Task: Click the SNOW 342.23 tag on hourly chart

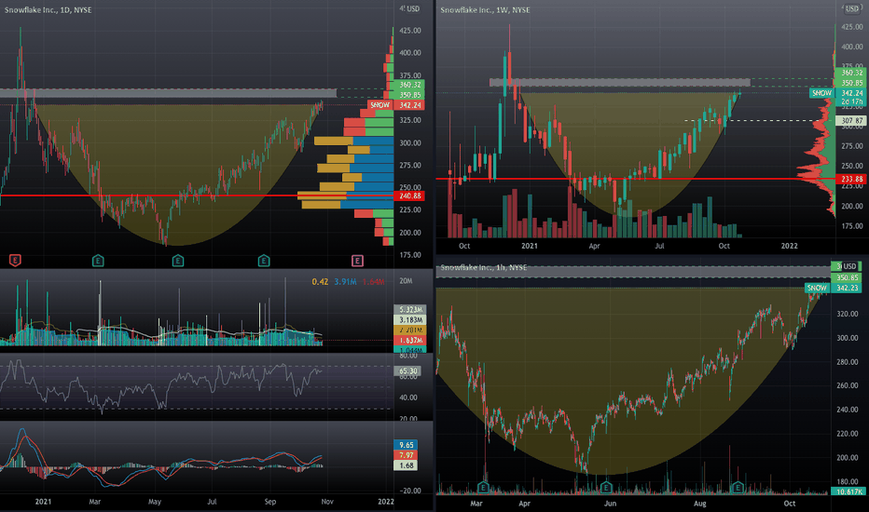Action: pos(833,288)
